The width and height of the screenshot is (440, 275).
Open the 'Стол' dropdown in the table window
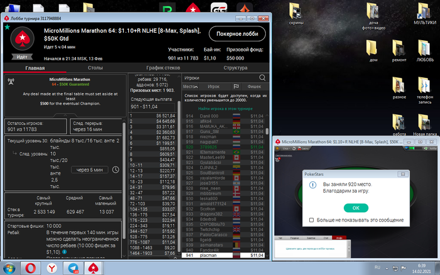285,148
